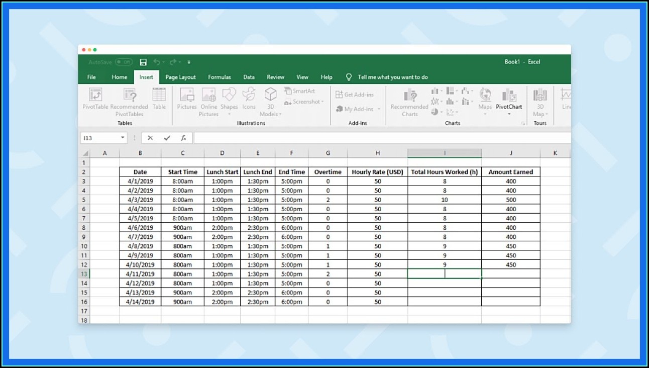Expand the 3D Models dropdown
The width and height of the screenshot is (649, 368).
[280, 114]
